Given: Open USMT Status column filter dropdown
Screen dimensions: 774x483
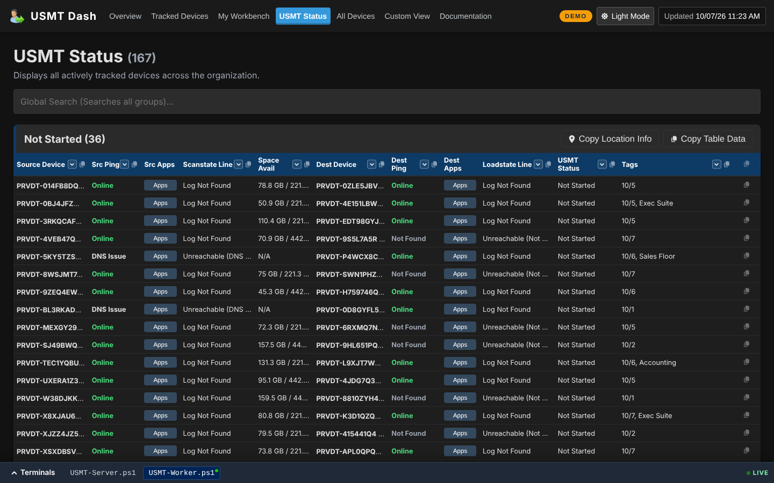Looking at the screenshot, I should click(x=602, y=164).
